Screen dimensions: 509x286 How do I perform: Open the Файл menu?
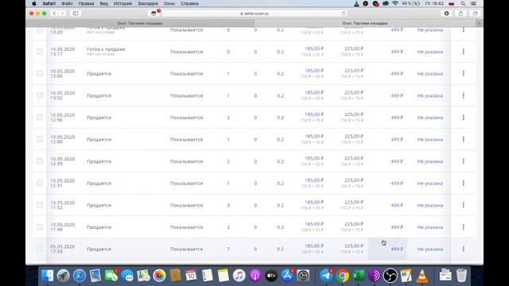point(67,3)
